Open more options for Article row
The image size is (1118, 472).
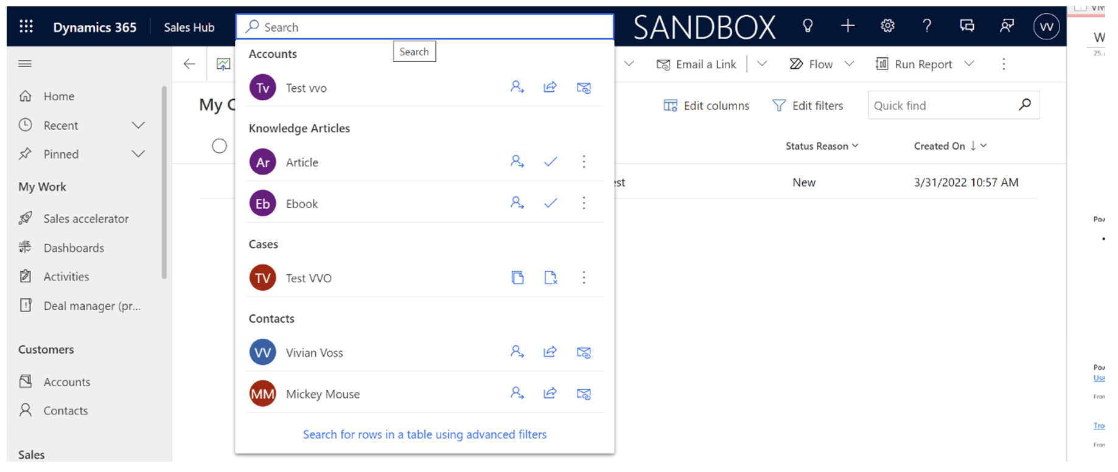[584, 161]
